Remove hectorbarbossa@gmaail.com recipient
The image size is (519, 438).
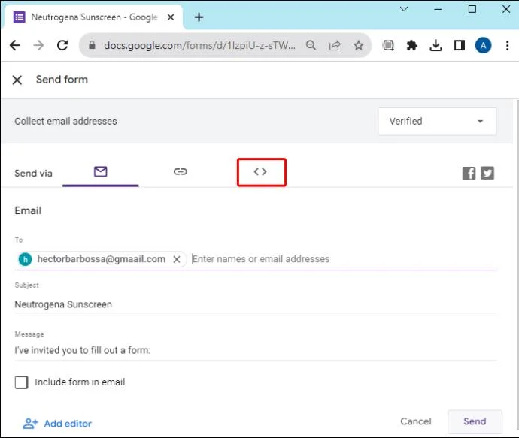click(x=177, y=259)
